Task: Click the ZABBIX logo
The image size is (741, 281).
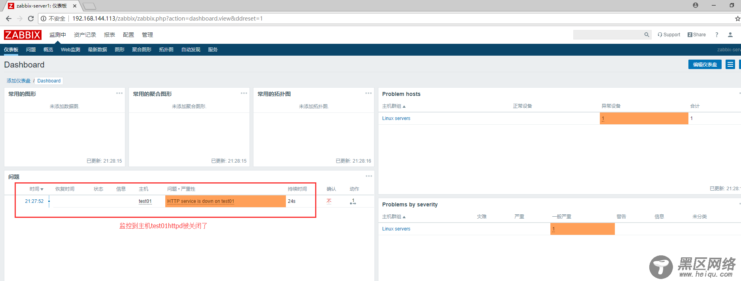Action: click(x=23, y=35)
